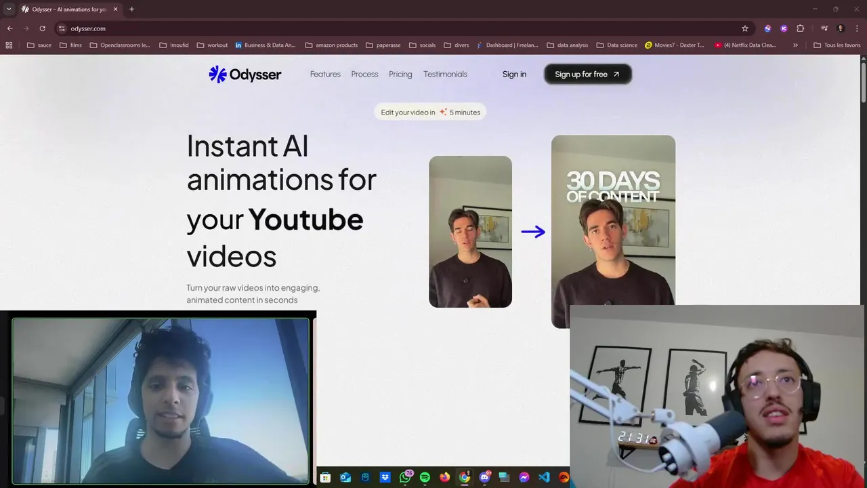Click Turn your raw videos subtitle text
Screen dimensions: 867x488
(x=253, y=293)
